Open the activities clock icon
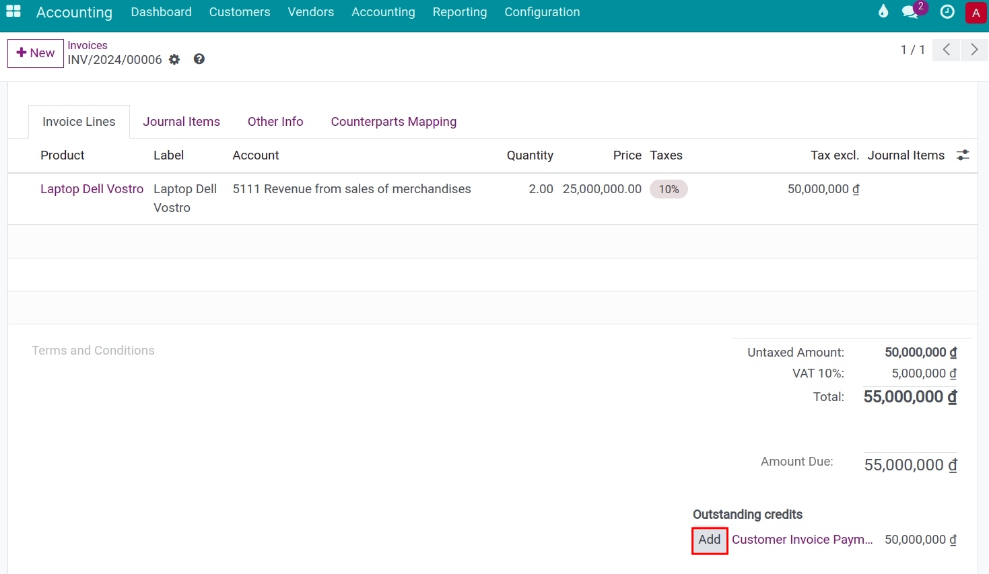The height and width of the screenshot is (574, 989). coord(947,11)
